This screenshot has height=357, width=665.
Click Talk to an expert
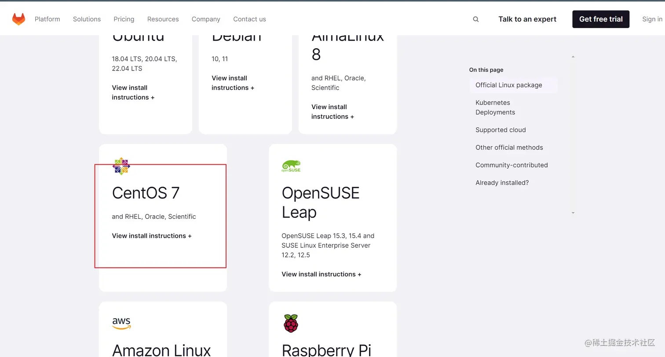point(527,19)
